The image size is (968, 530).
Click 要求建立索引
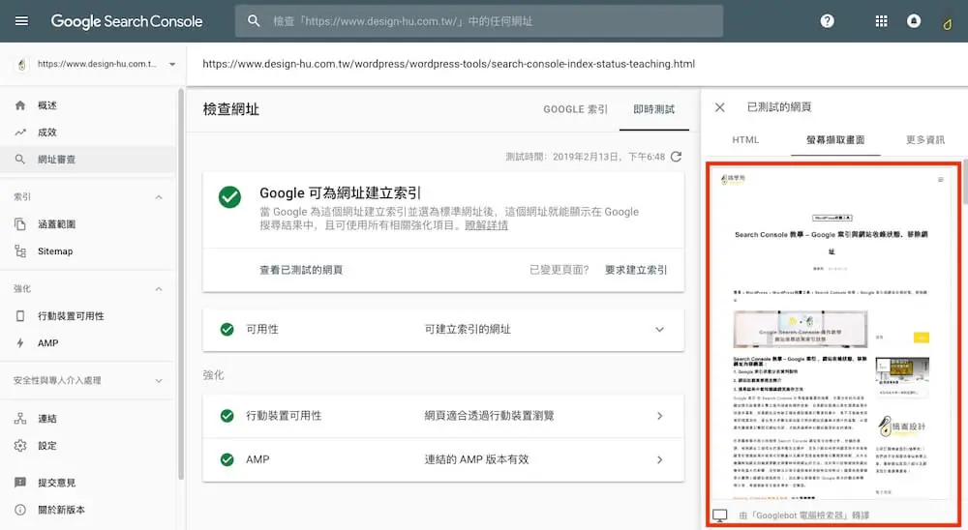pos(636,270)
